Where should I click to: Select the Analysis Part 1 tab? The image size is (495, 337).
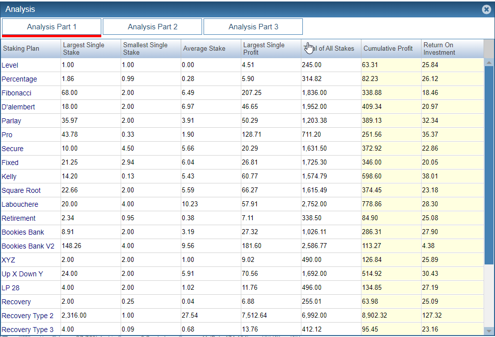tap(52, 27)
